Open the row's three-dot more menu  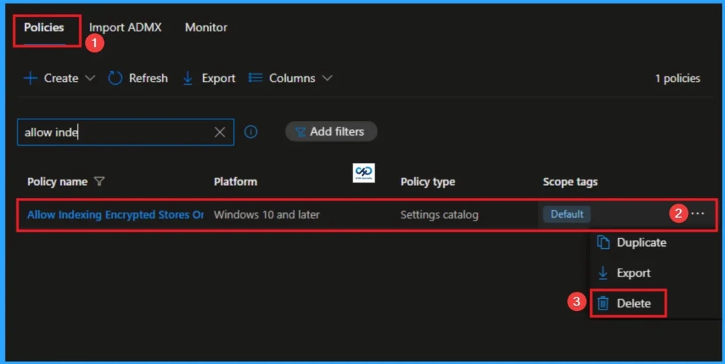(697, 213)
